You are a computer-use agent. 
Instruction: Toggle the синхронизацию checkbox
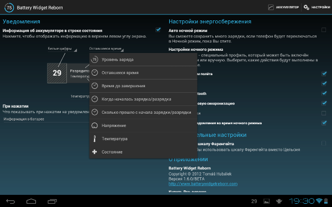pyautogui.click(x=324, y=103)
